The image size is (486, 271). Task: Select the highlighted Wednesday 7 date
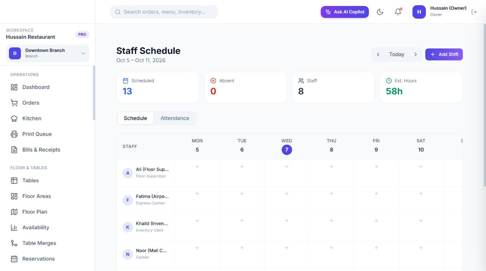pyautogui.click(x=287, y=150)
